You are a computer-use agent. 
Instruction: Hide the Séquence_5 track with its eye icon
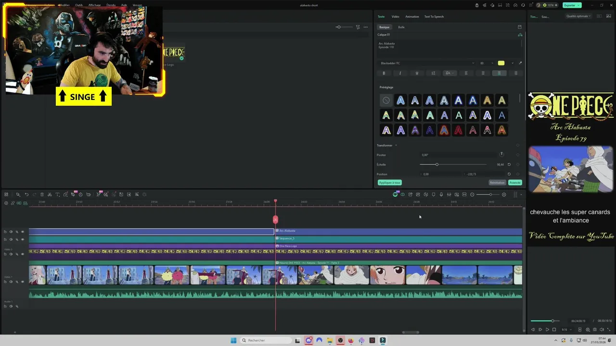coord(23,239)
